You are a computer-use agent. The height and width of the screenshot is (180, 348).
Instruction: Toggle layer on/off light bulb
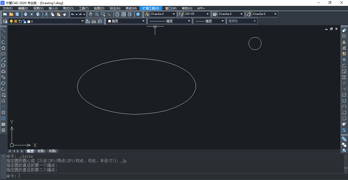(x=11, y=21)
